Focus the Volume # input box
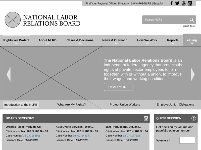 (187, 140)
